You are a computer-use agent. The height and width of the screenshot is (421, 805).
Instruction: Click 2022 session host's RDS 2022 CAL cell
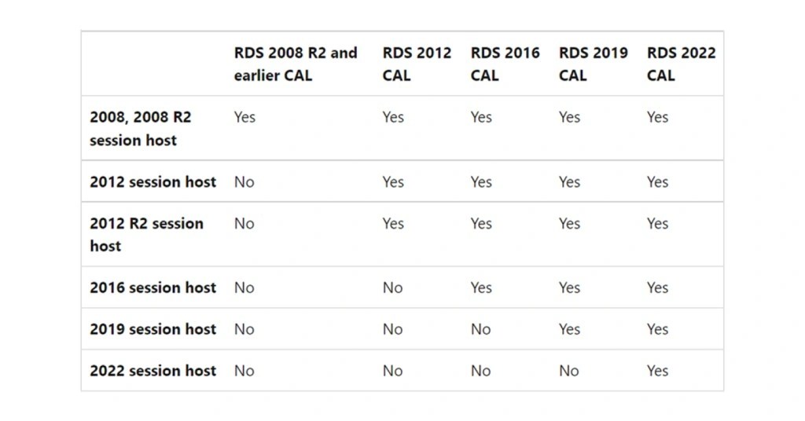pos(657,371)
